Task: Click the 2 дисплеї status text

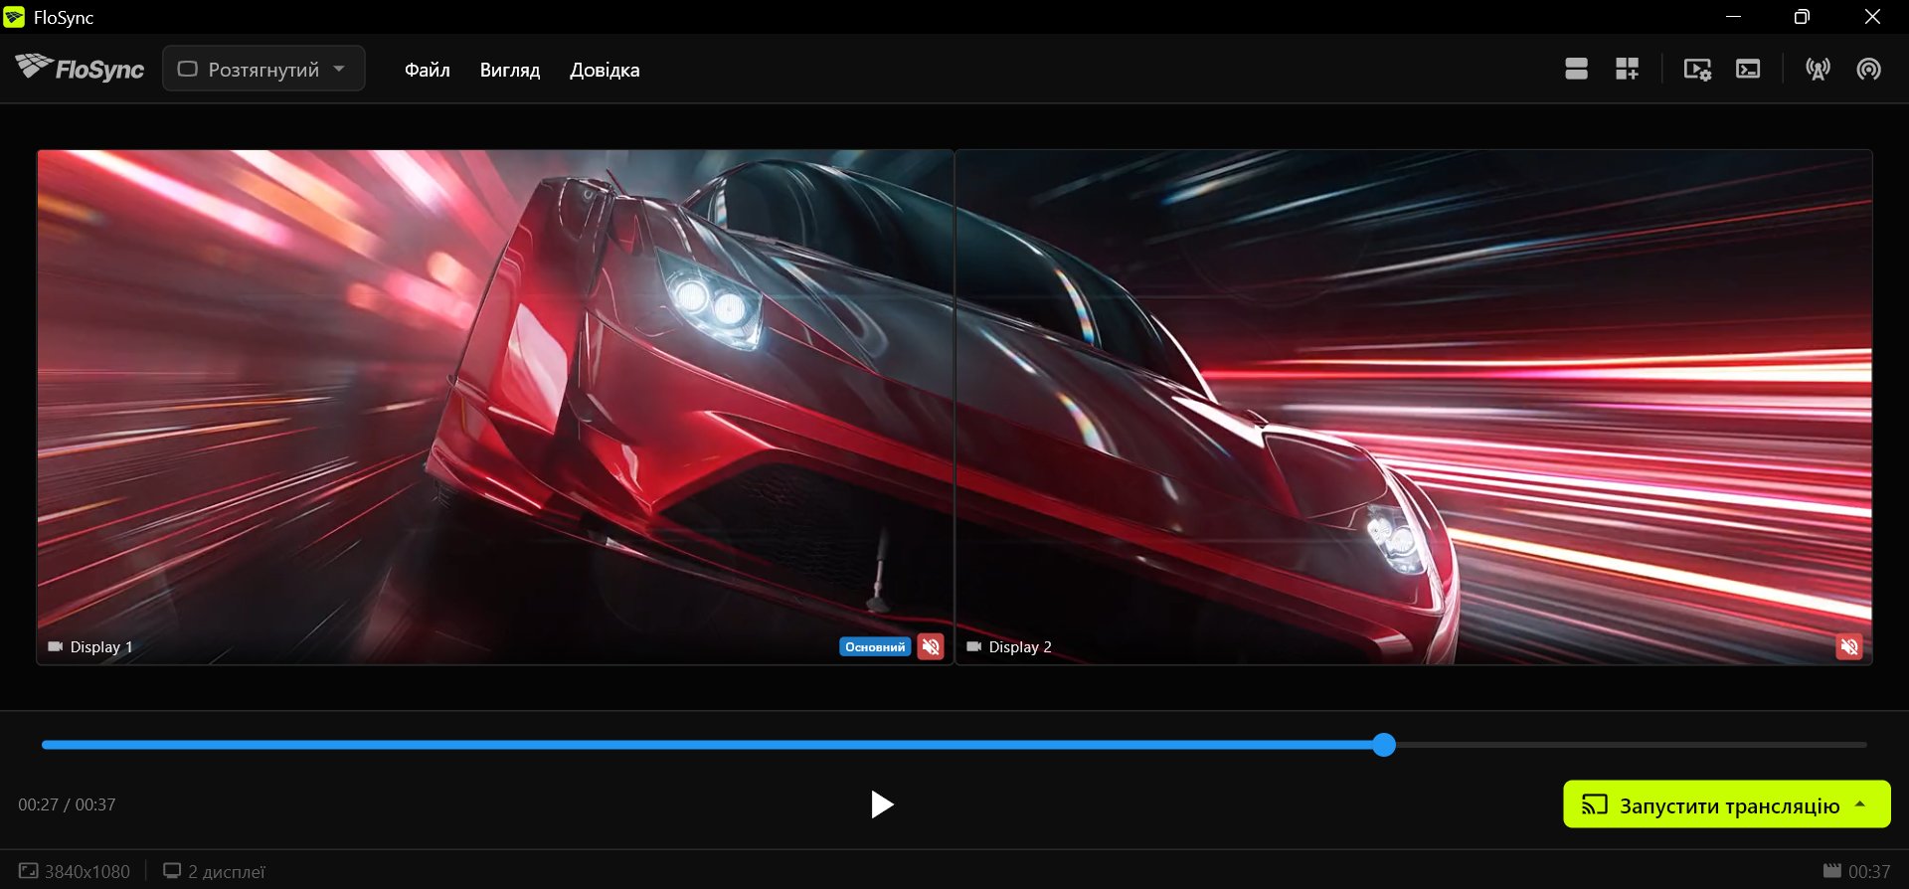Action: [x=227, y=872]
